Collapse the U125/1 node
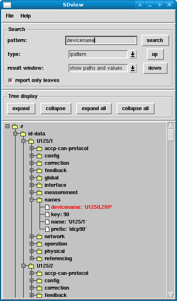Screen dimensions: 177x301 23,141
